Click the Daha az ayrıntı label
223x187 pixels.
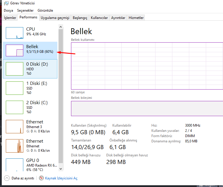pyautogui.click(x=23, y=178)
